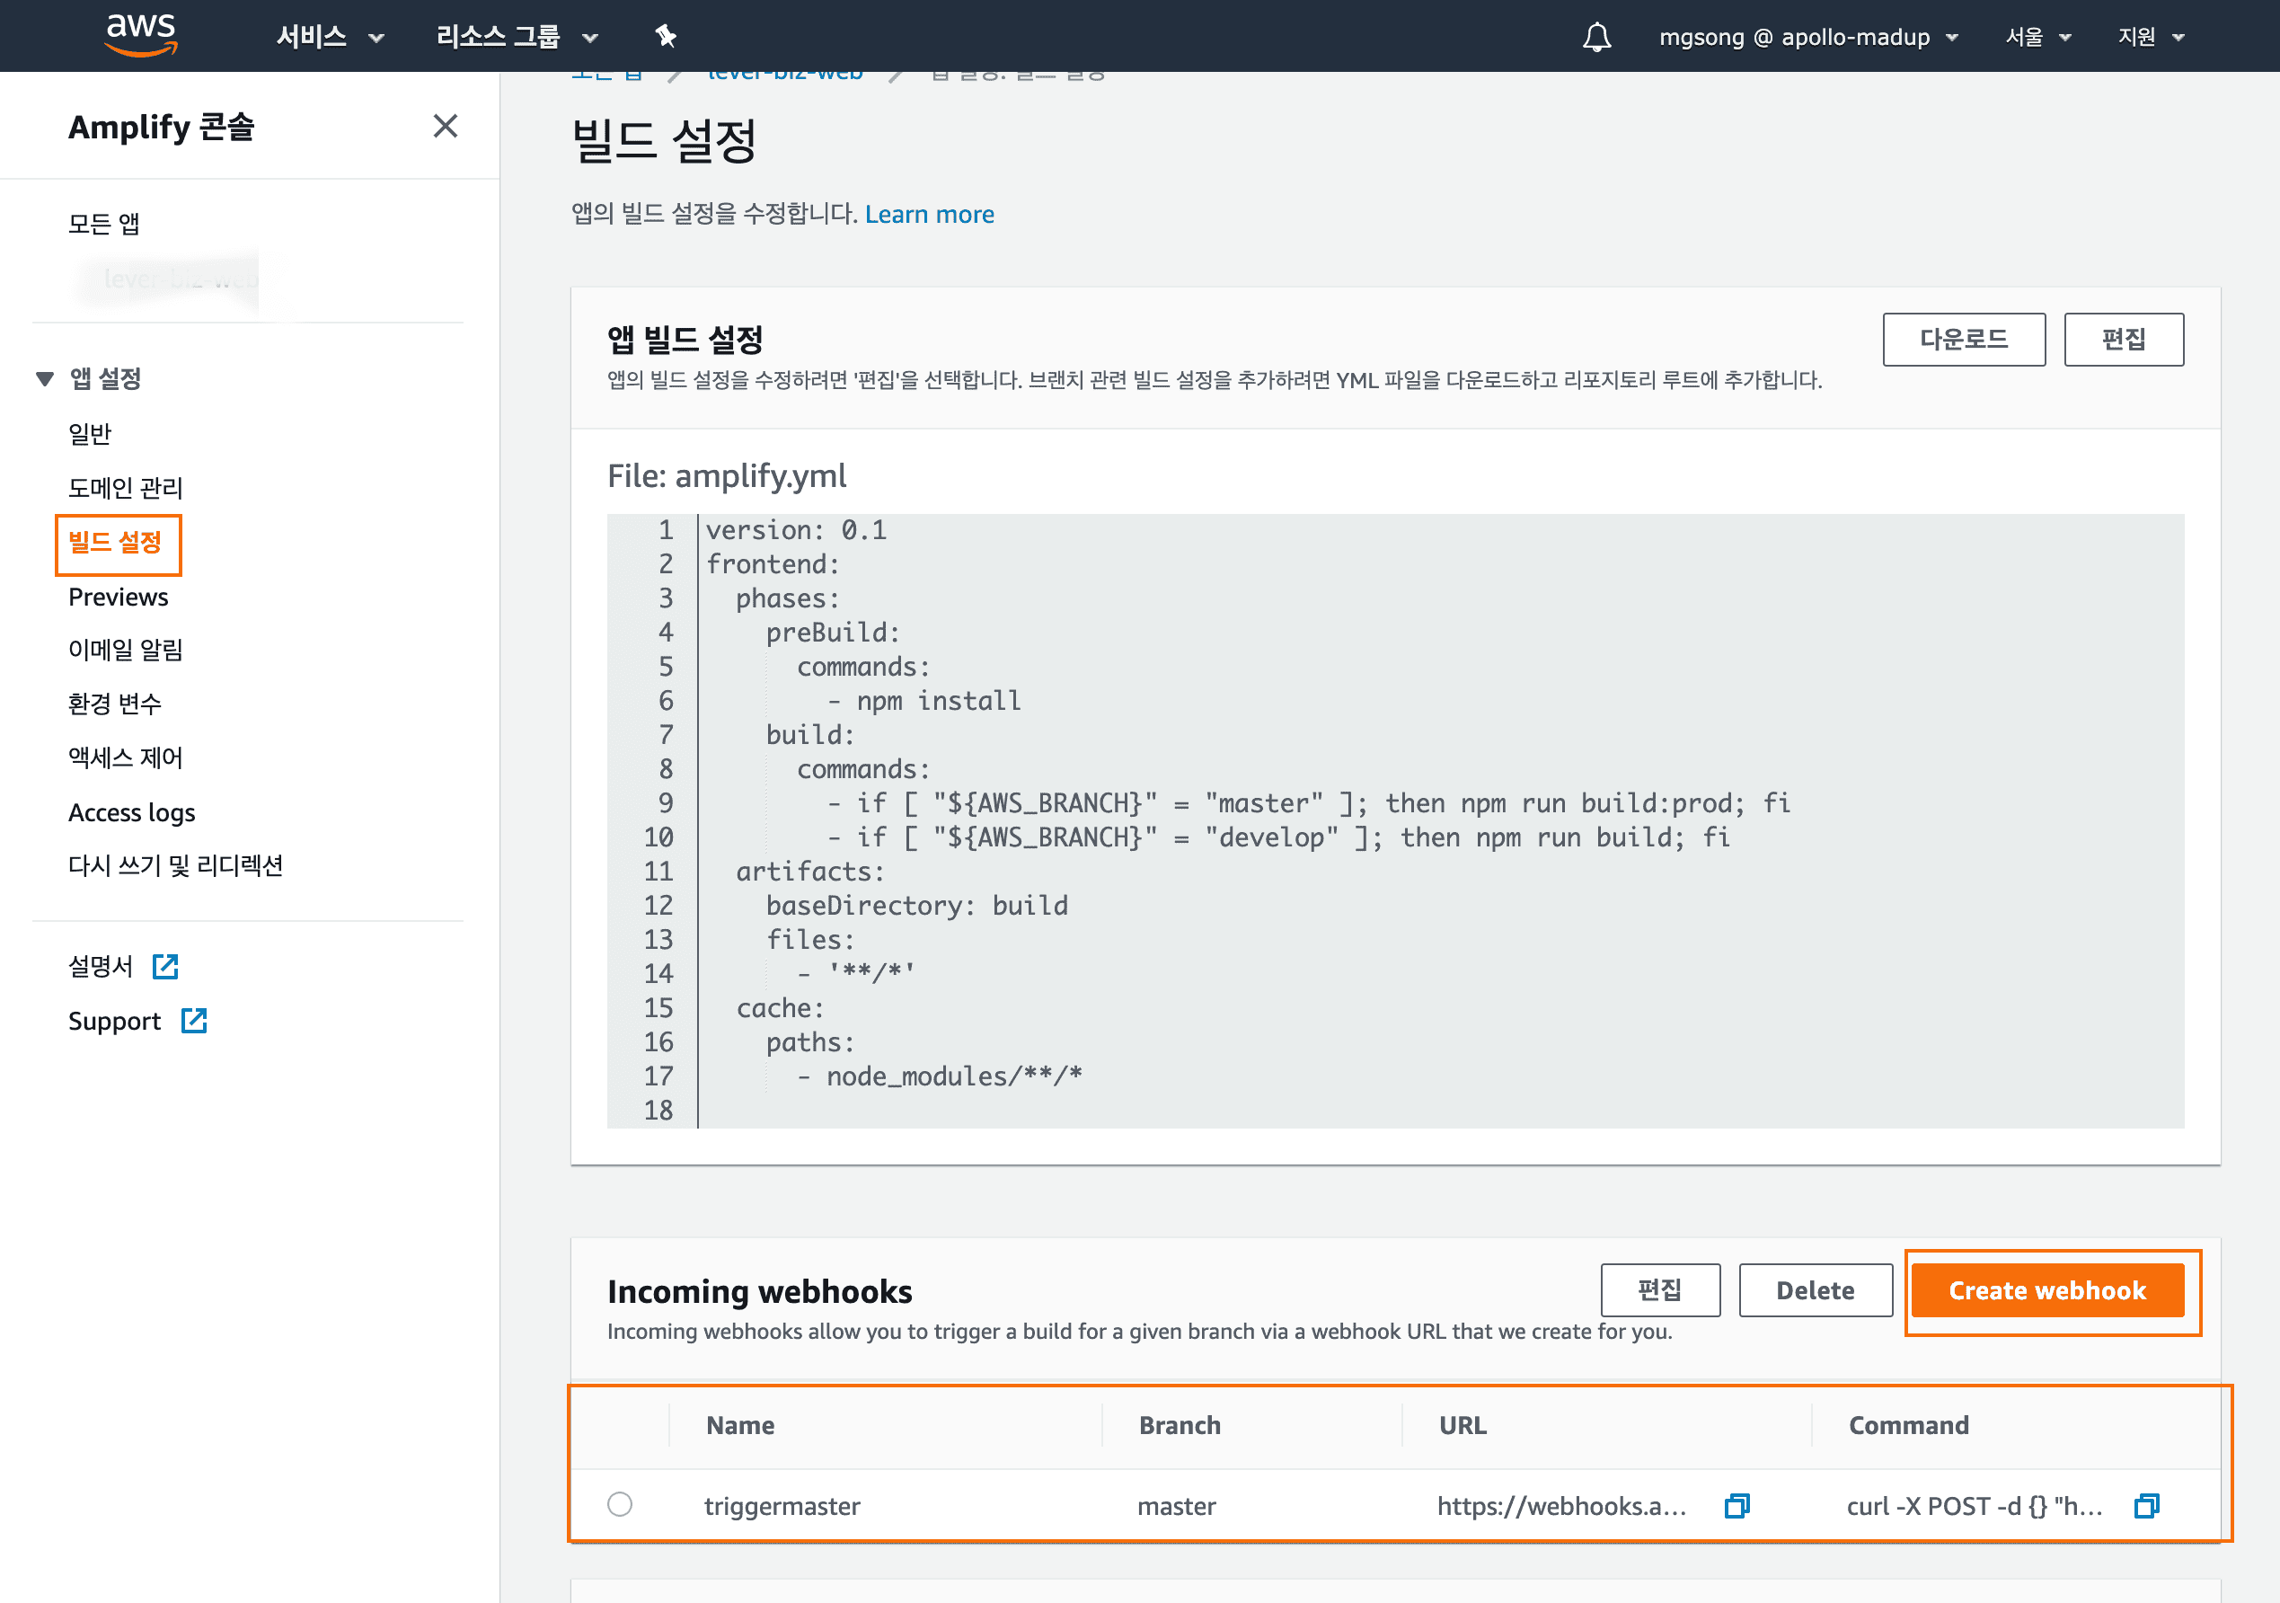Open the 리소스 그룹 dropdown
The image size is (2280, 1603).
517,37
